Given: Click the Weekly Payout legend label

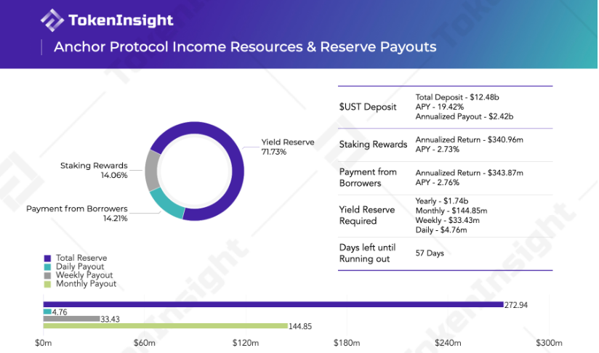Looking at the screenshot, I should click(x=84, y=275).
